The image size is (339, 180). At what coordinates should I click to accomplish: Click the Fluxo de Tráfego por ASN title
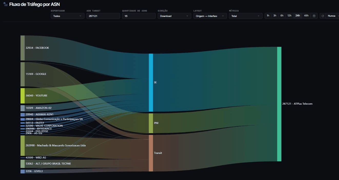point(35,4)
